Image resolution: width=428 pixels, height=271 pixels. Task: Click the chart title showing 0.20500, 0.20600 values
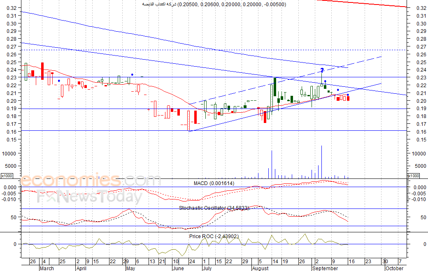pos(214,4)
